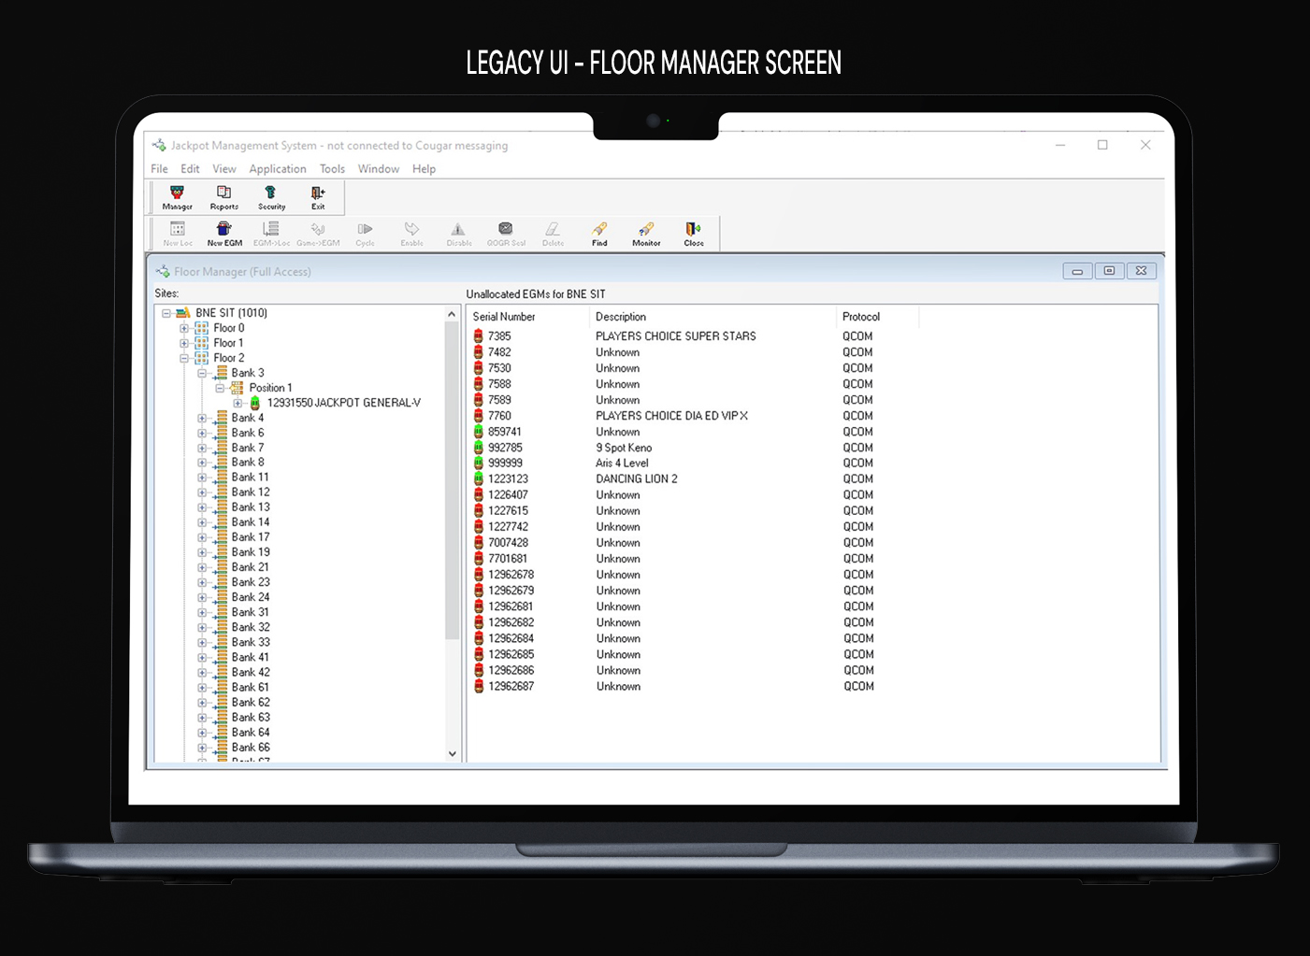Image resolution: width=1310 pixels, height=956 pixels.
Task: Click the Find toolbar icon
Action: (x=599, y=234)
